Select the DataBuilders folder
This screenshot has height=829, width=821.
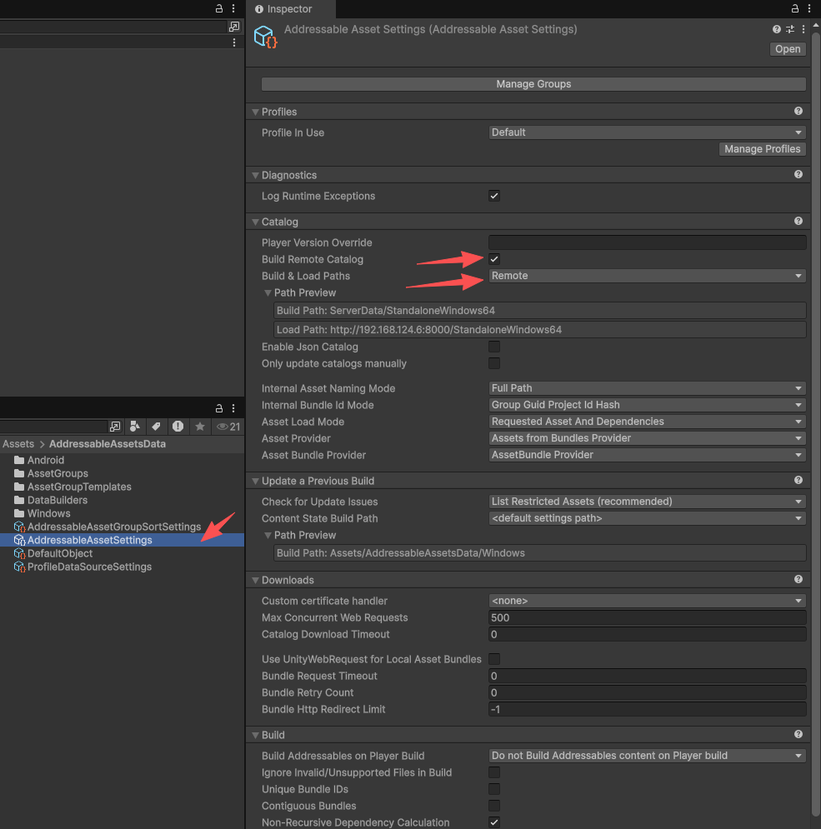click(x=58, y=500)
